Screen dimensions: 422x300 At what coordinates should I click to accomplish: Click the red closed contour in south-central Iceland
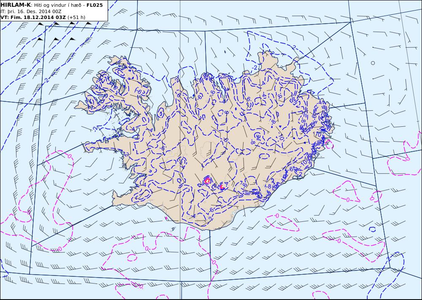pos(207,180)
